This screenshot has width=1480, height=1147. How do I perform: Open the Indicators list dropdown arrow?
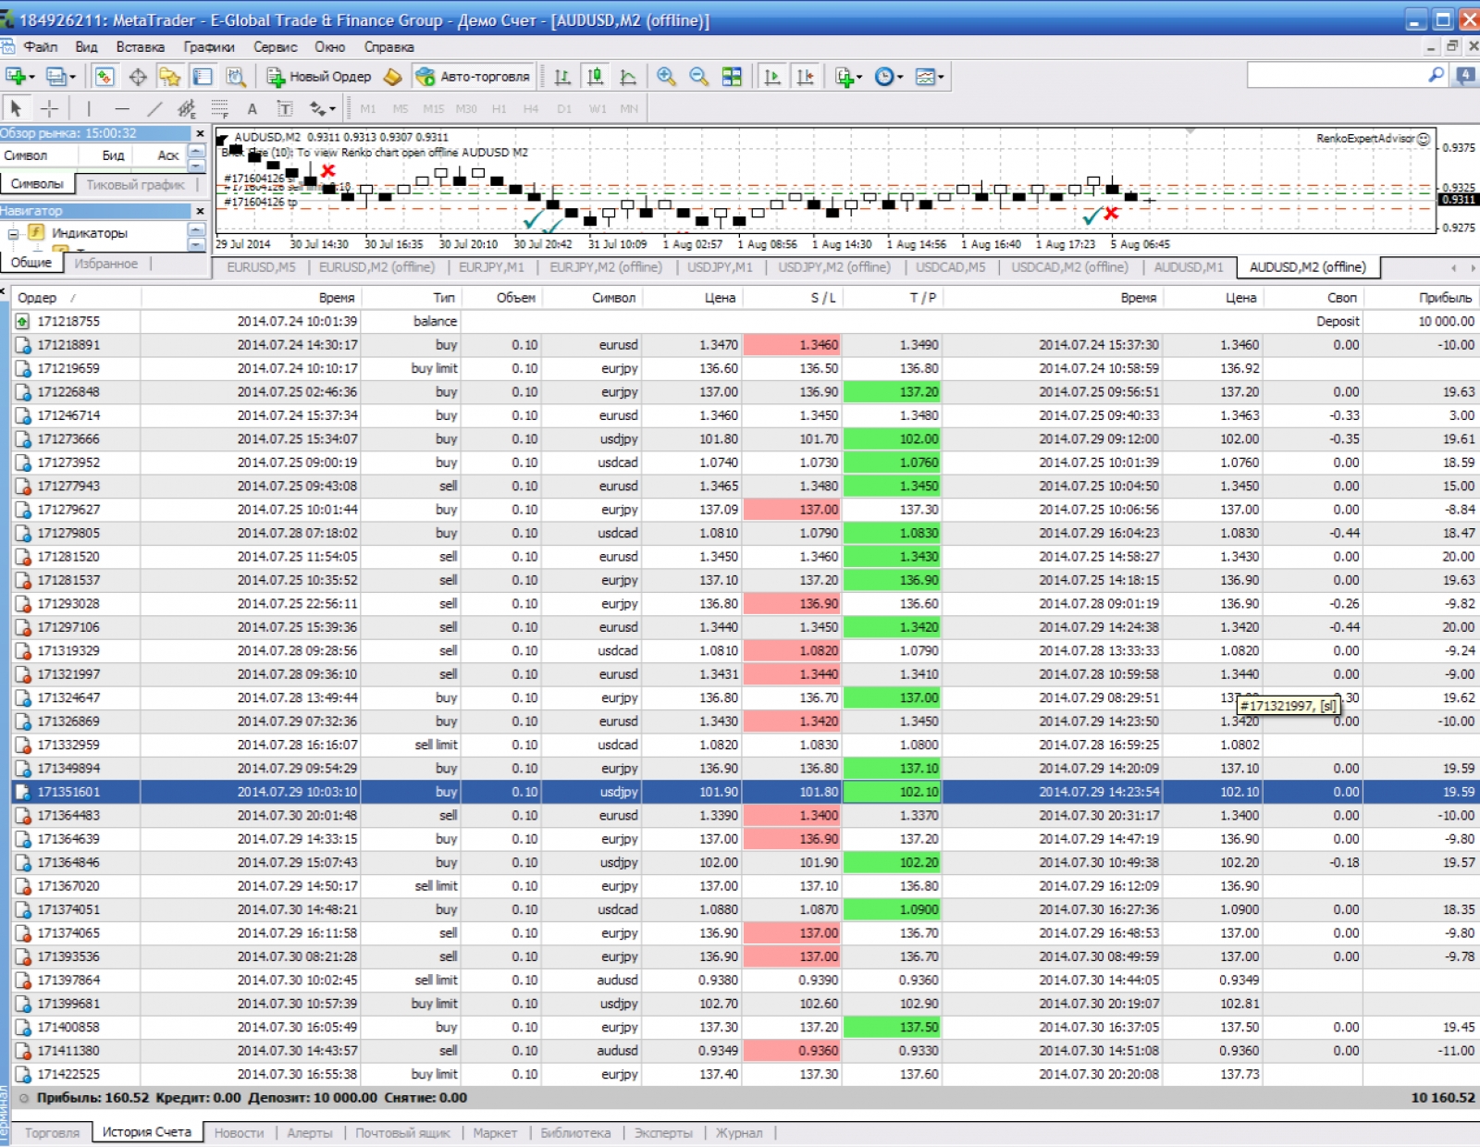[859, 77]
